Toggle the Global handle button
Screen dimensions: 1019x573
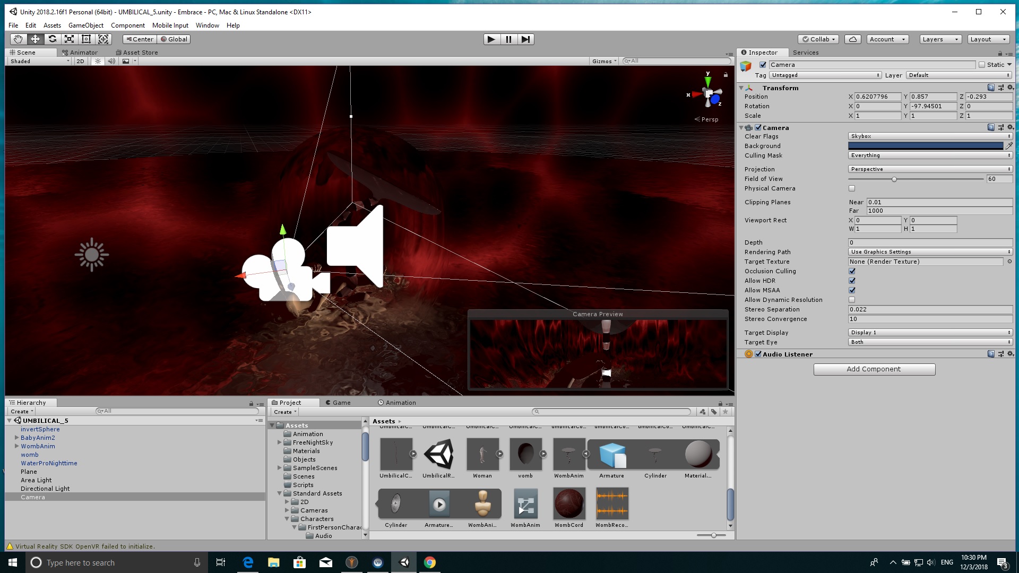[x=174, y=39]
